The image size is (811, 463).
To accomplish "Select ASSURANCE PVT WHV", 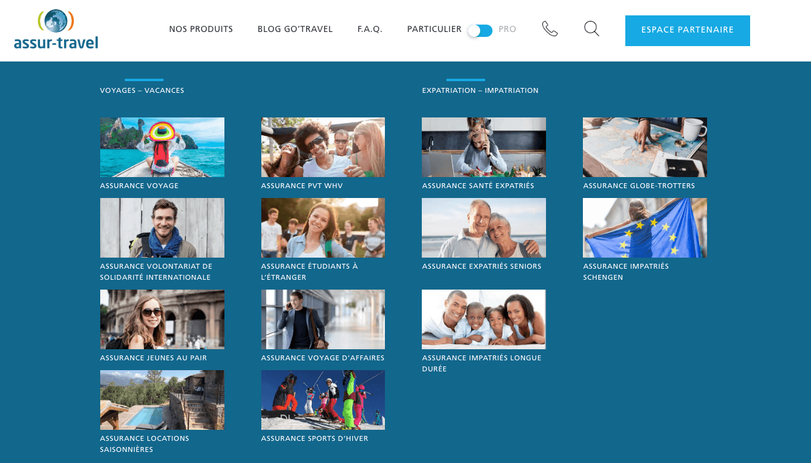I will 301,185.
